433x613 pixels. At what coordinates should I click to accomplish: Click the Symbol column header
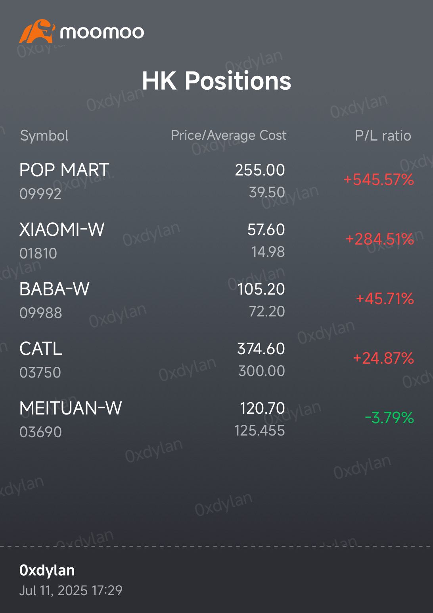tap(44, 135)
